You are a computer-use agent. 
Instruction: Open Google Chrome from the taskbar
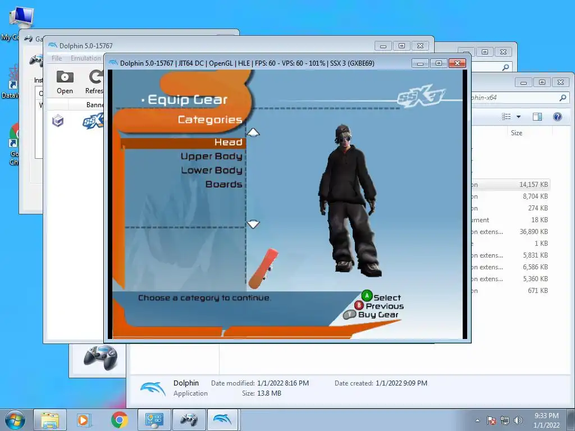point(119,420)
